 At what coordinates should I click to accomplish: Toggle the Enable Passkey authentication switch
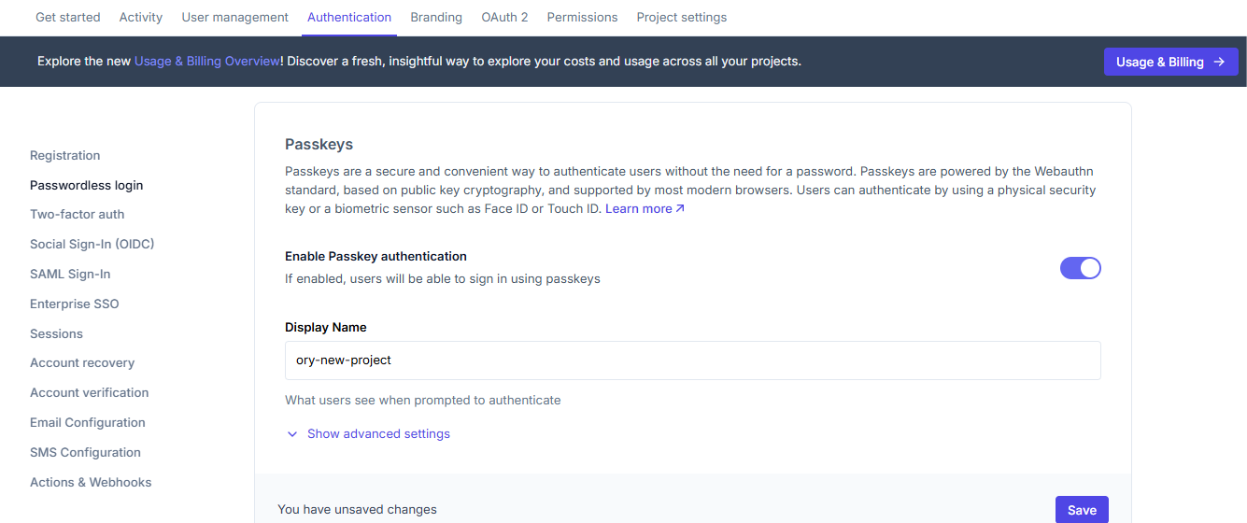tap(1080, 268)
